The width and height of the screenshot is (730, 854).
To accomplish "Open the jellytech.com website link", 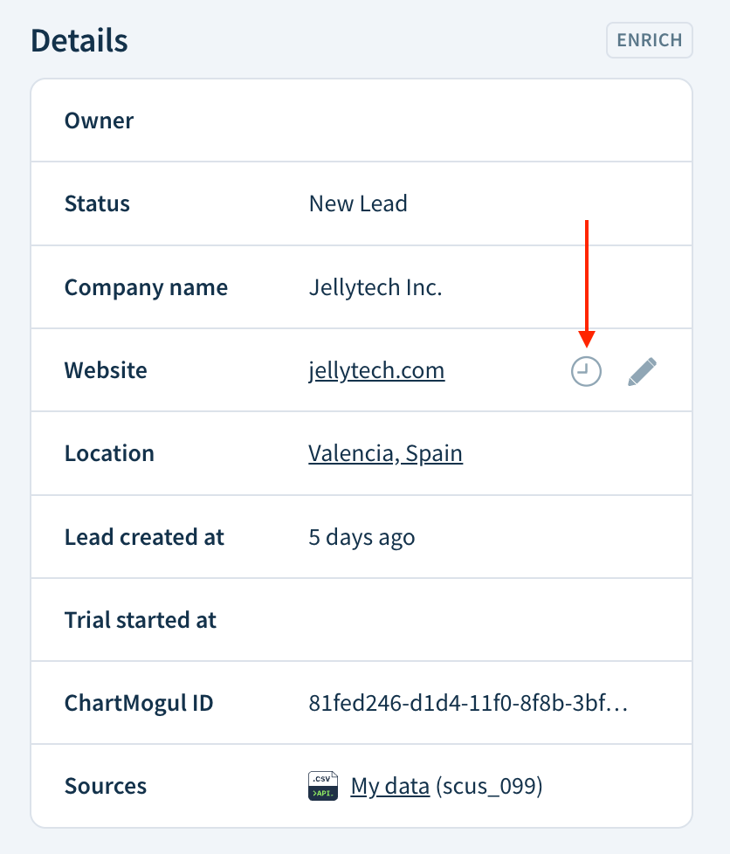I will tap(376, 370).
